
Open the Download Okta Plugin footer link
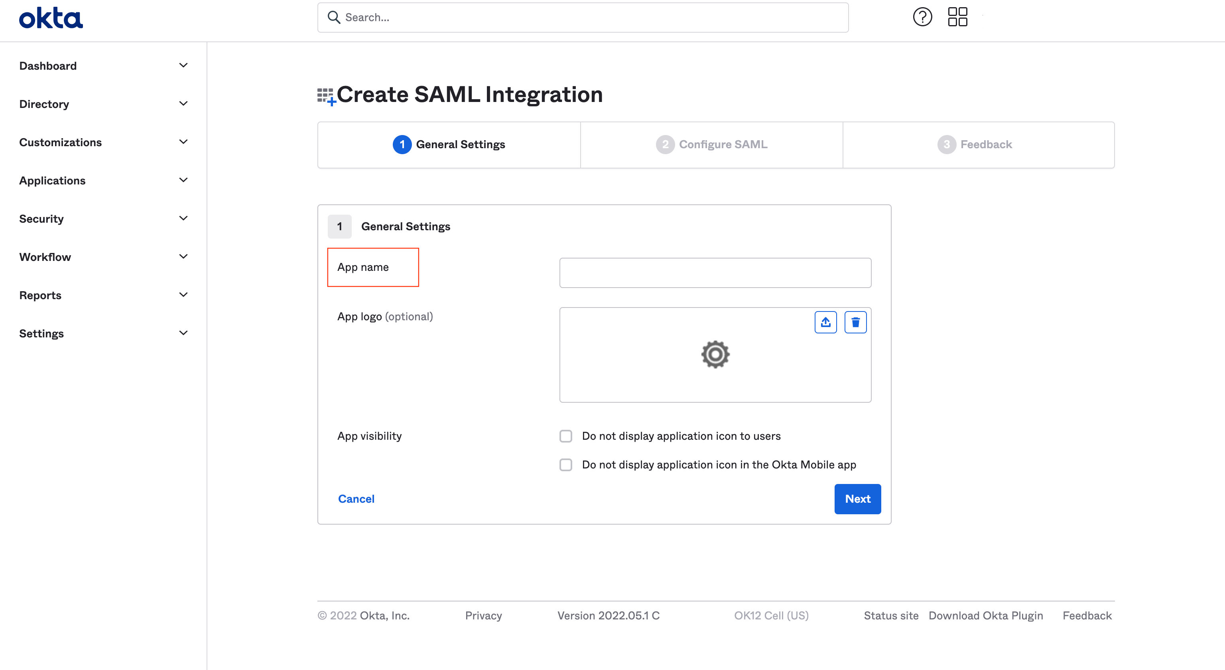pos(985,616)
